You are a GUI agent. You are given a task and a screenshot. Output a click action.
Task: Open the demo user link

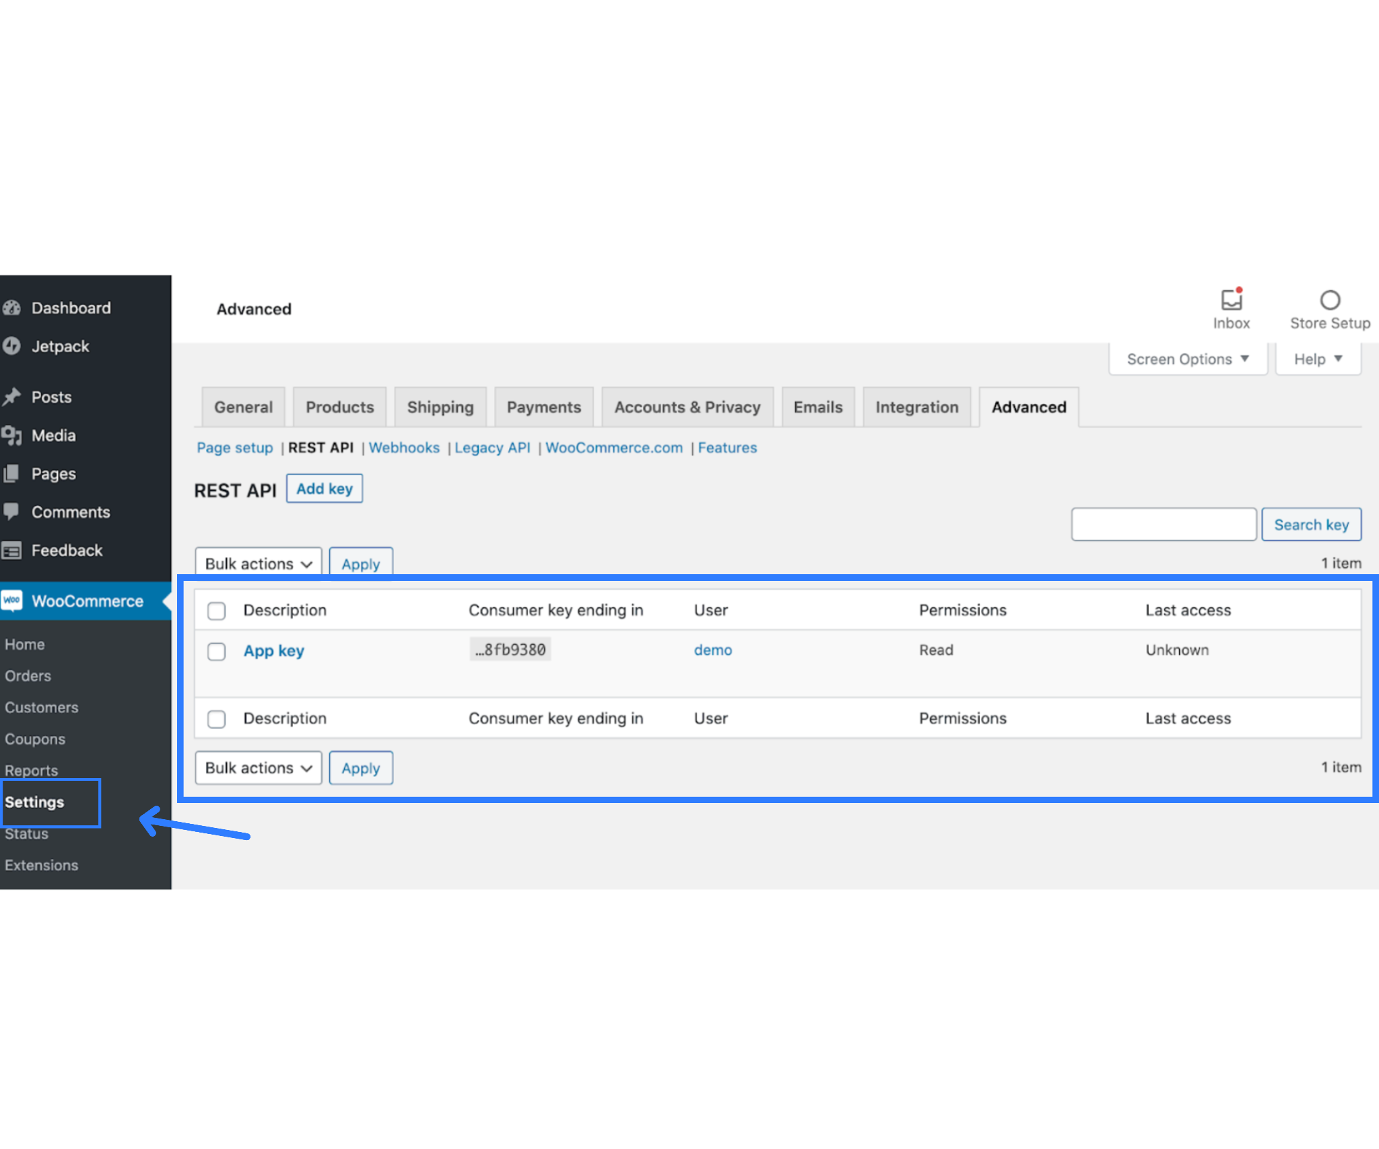tap(712, 650)
